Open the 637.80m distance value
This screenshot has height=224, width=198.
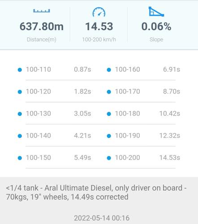coord(42,26)
